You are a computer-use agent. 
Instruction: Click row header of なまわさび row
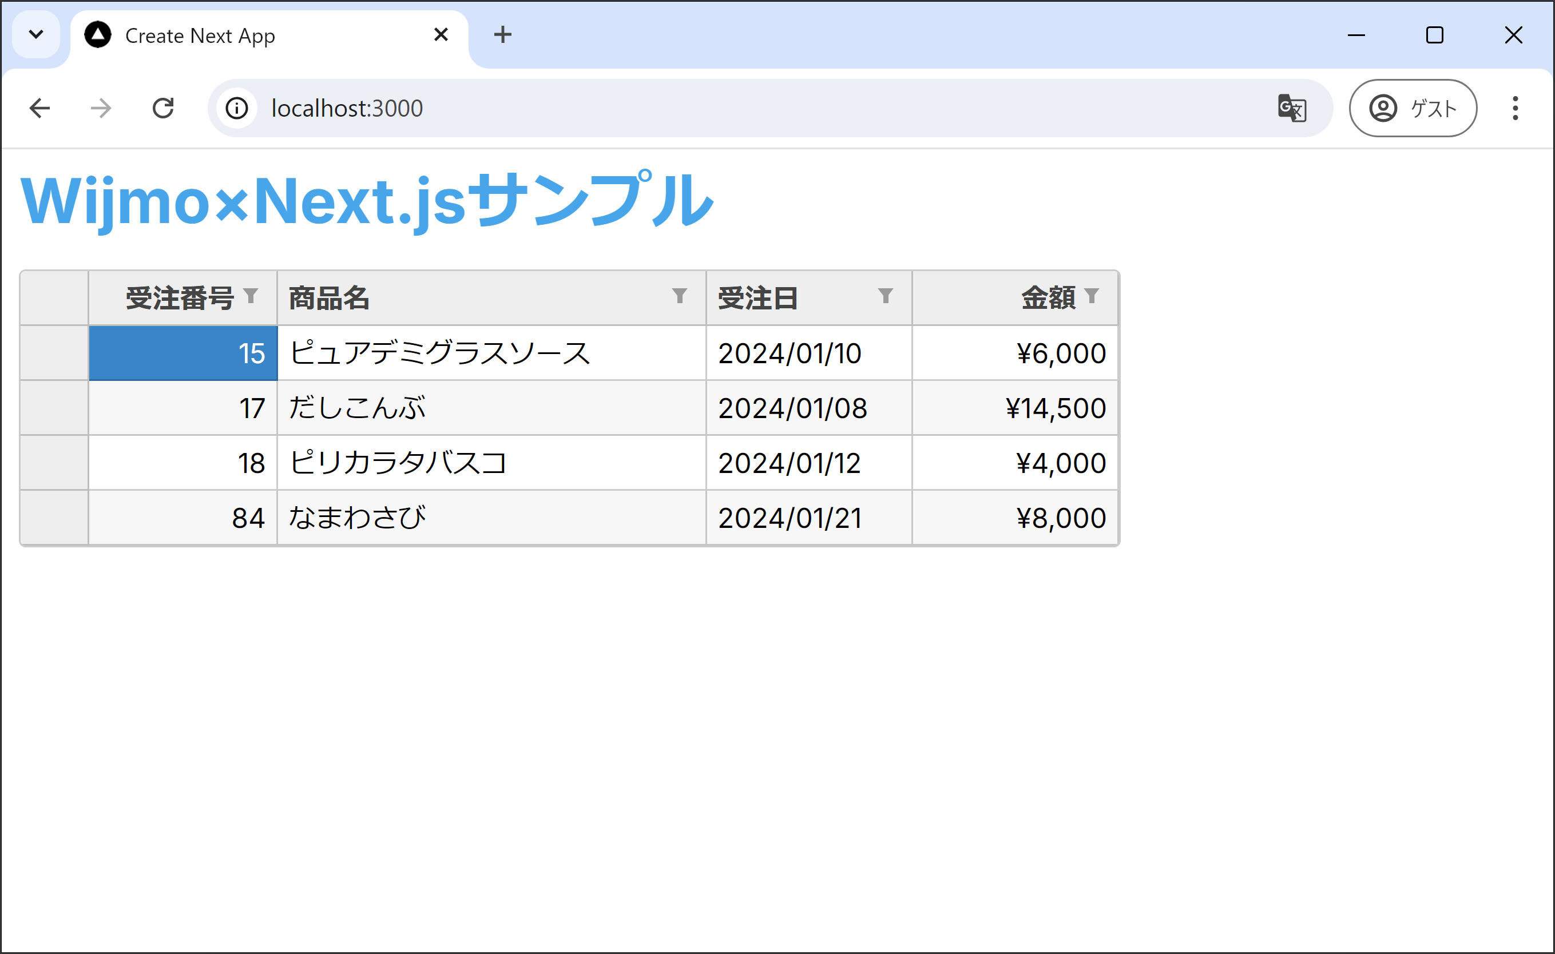54,518
